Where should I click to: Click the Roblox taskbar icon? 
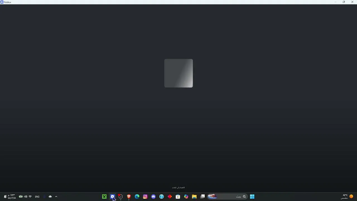(x=112, y=197)
